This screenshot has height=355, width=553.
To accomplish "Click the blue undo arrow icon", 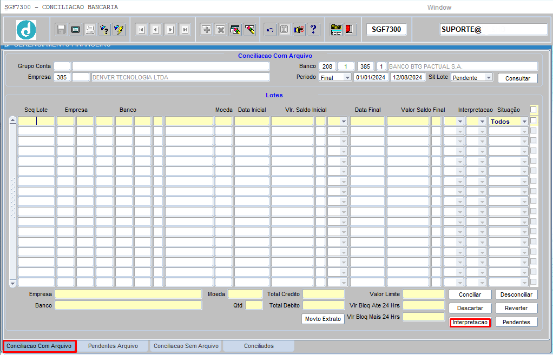I will coord(270,30).
